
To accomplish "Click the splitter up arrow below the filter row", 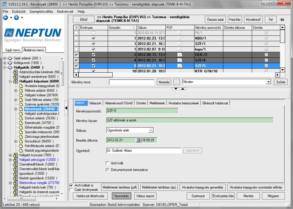I will click(183, 89).
